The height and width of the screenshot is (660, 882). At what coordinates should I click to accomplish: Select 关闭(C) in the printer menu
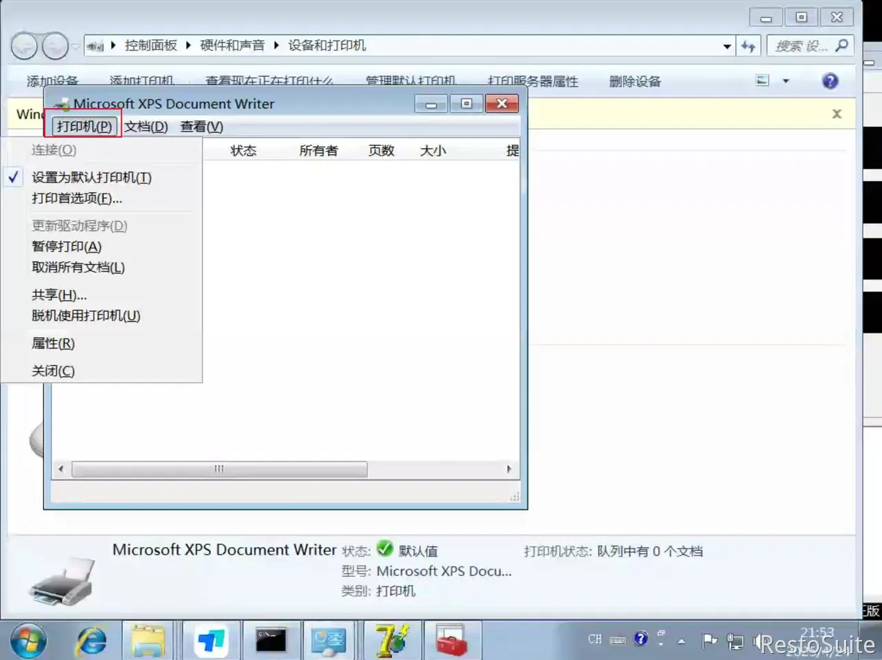point(53,371)
